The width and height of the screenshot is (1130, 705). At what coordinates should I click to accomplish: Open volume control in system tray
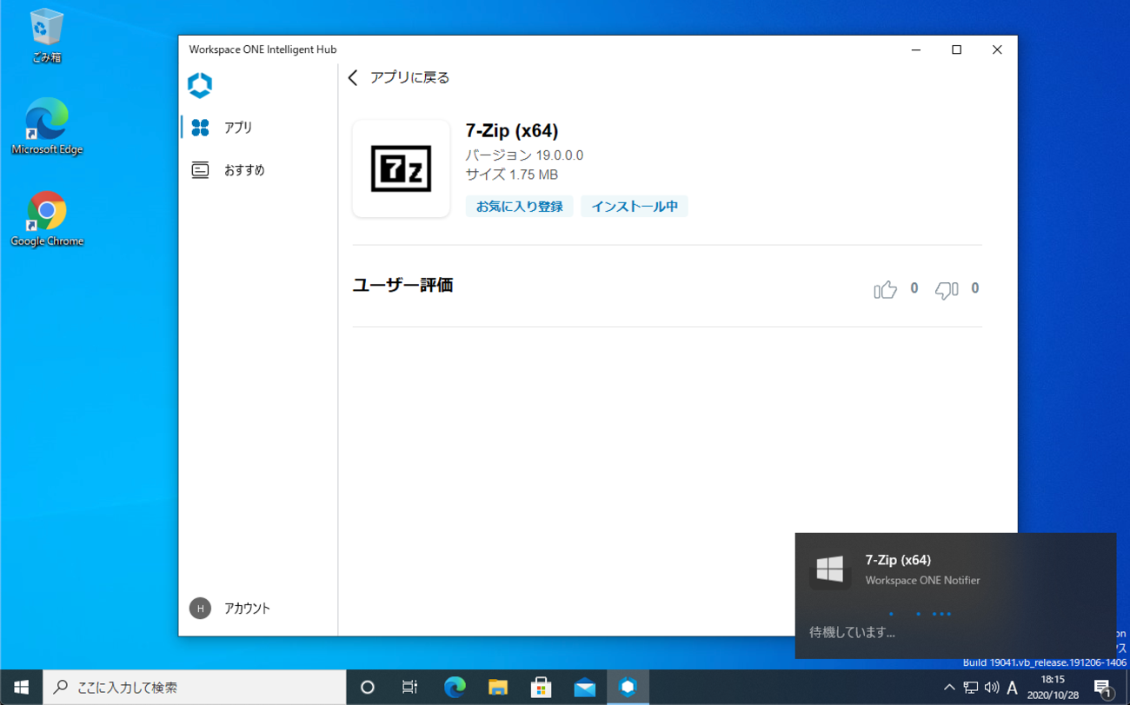pyautogui.click(x=991, y=688)
